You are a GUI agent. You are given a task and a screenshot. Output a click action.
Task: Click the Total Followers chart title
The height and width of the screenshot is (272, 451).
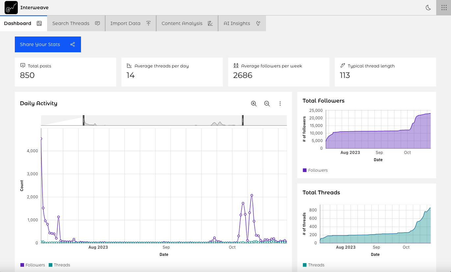coord(324,101)
